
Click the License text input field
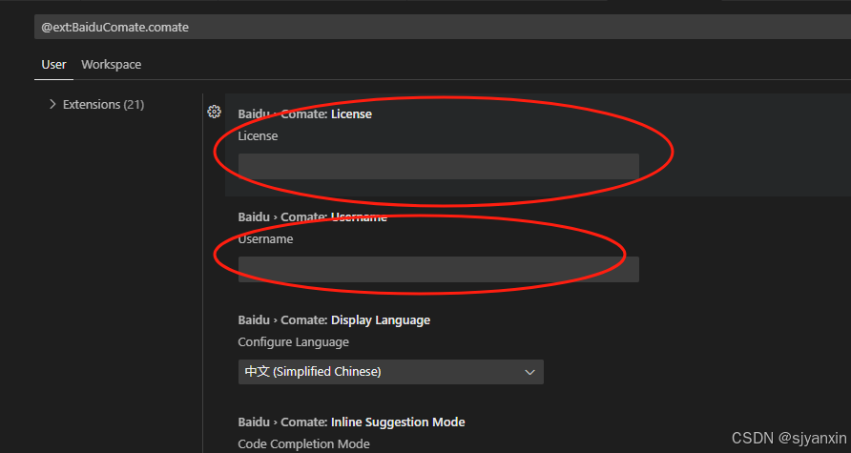coord(439,167)
